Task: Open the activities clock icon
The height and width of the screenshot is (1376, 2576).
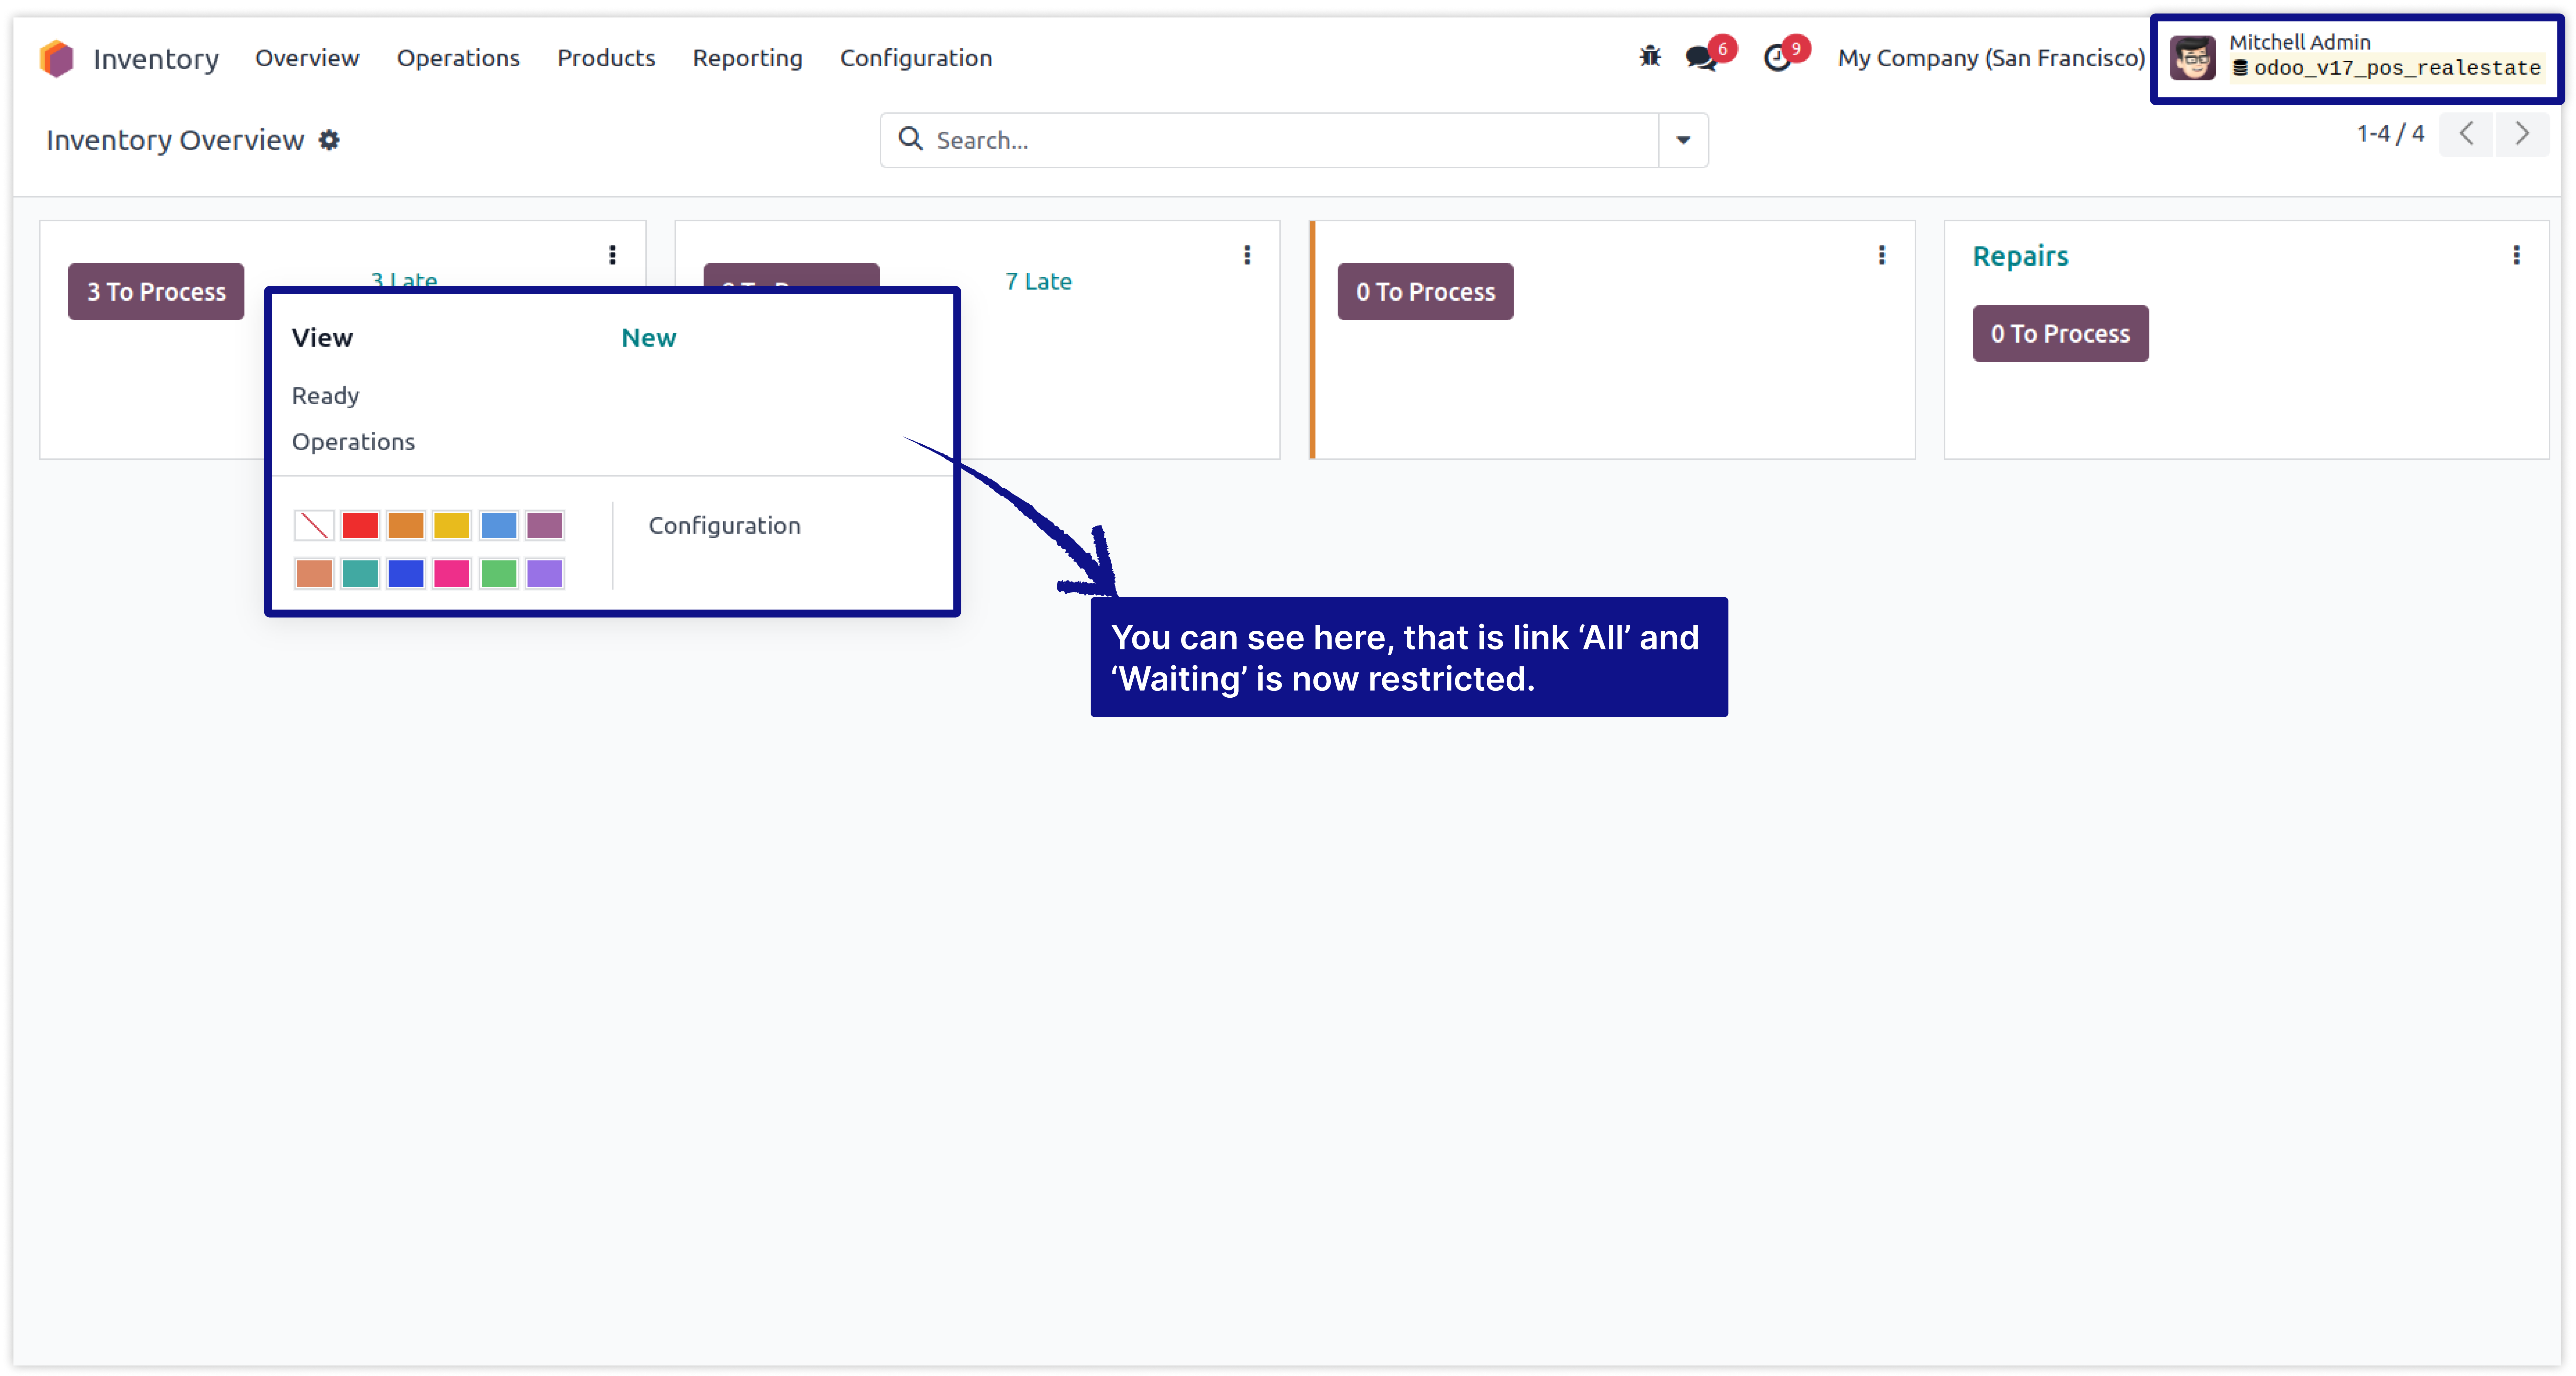Action: tap(1777, 58)
